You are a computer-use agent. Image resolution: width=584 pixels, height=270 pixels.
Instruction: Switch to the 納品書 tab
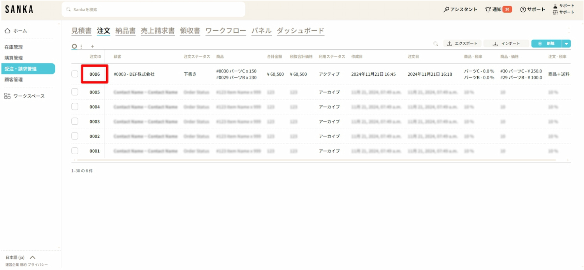click(125, 31)
